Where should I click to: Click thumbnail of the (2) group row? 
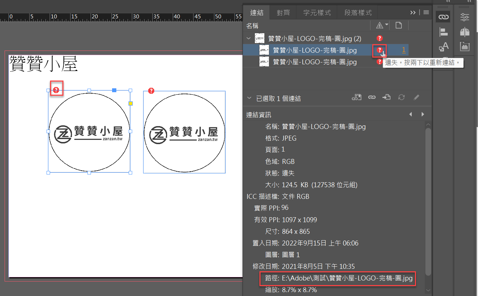(x=260, y=38)
